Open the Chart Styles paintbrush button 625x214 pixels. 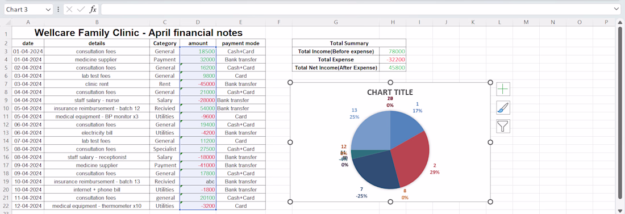point(503,108)
